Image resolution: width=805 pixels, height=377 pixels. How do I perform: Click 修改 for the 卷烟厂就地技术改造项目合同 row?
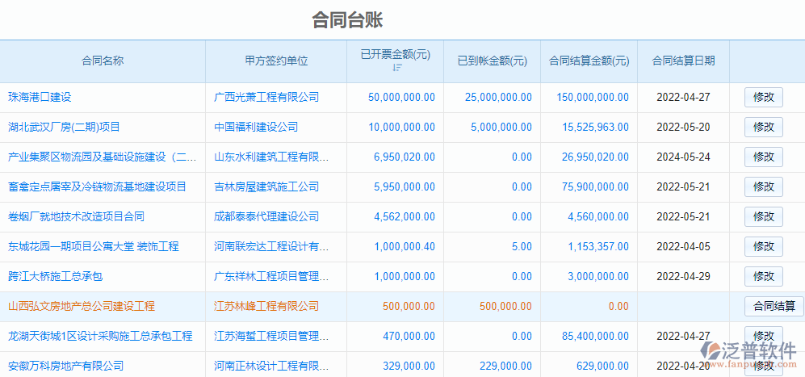click(x=763, y=216)
